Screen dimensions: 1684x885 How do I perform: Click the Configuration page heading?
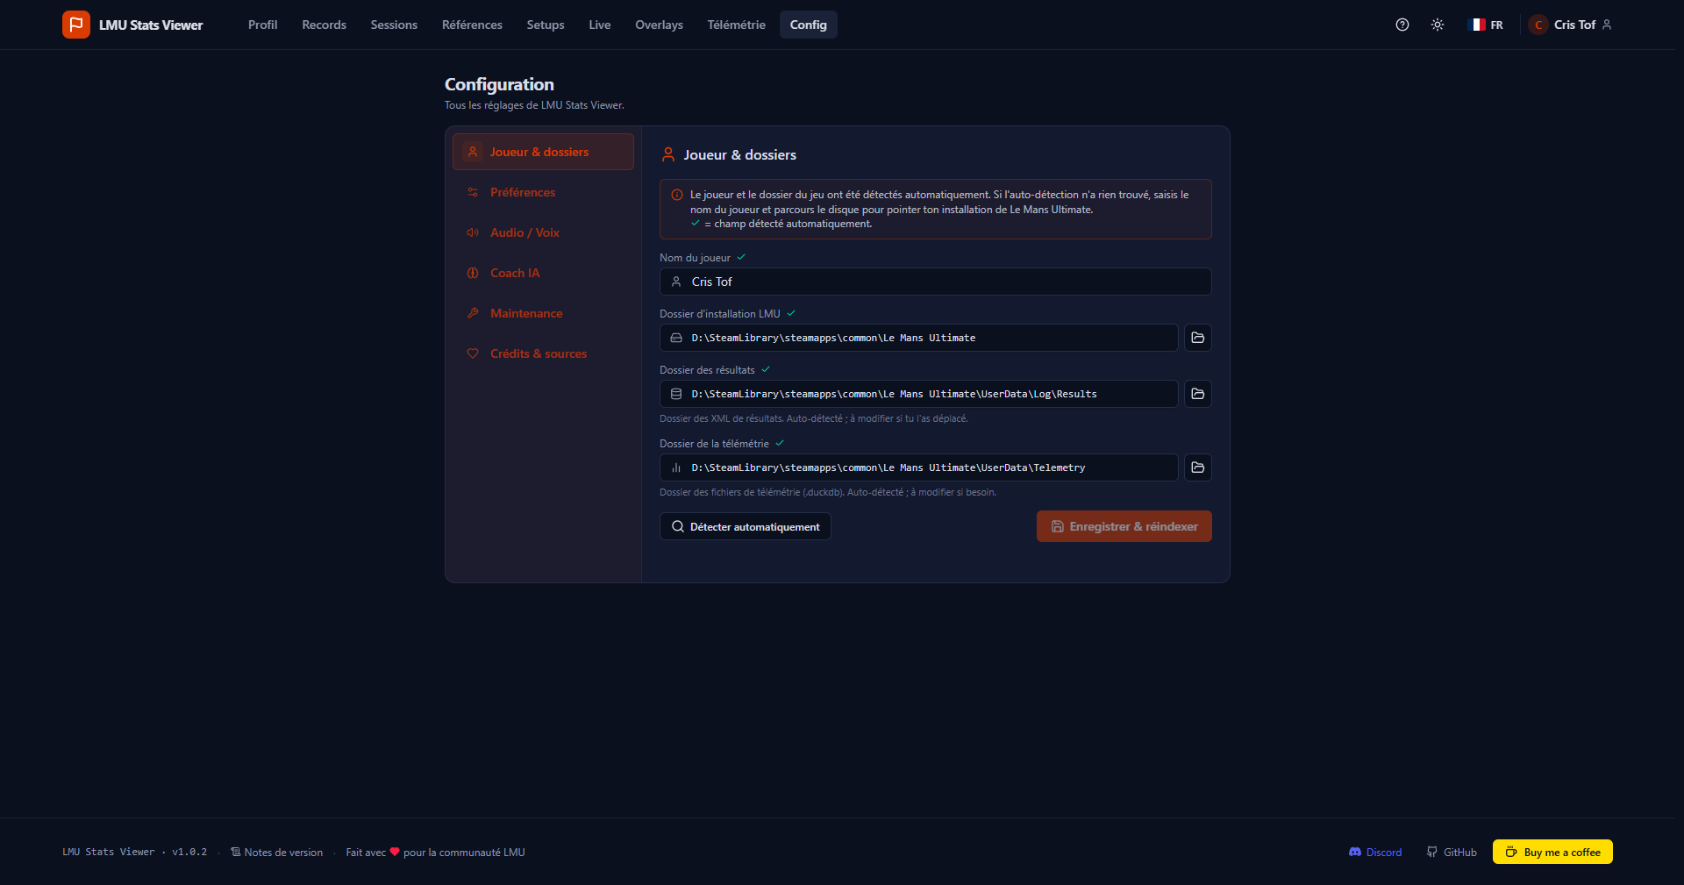tap(499, 84)
